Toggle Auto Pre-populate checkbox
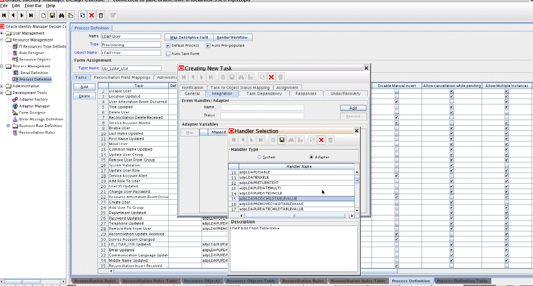Image resolution: width=533 pixels, height=286 pixels. 208,46
